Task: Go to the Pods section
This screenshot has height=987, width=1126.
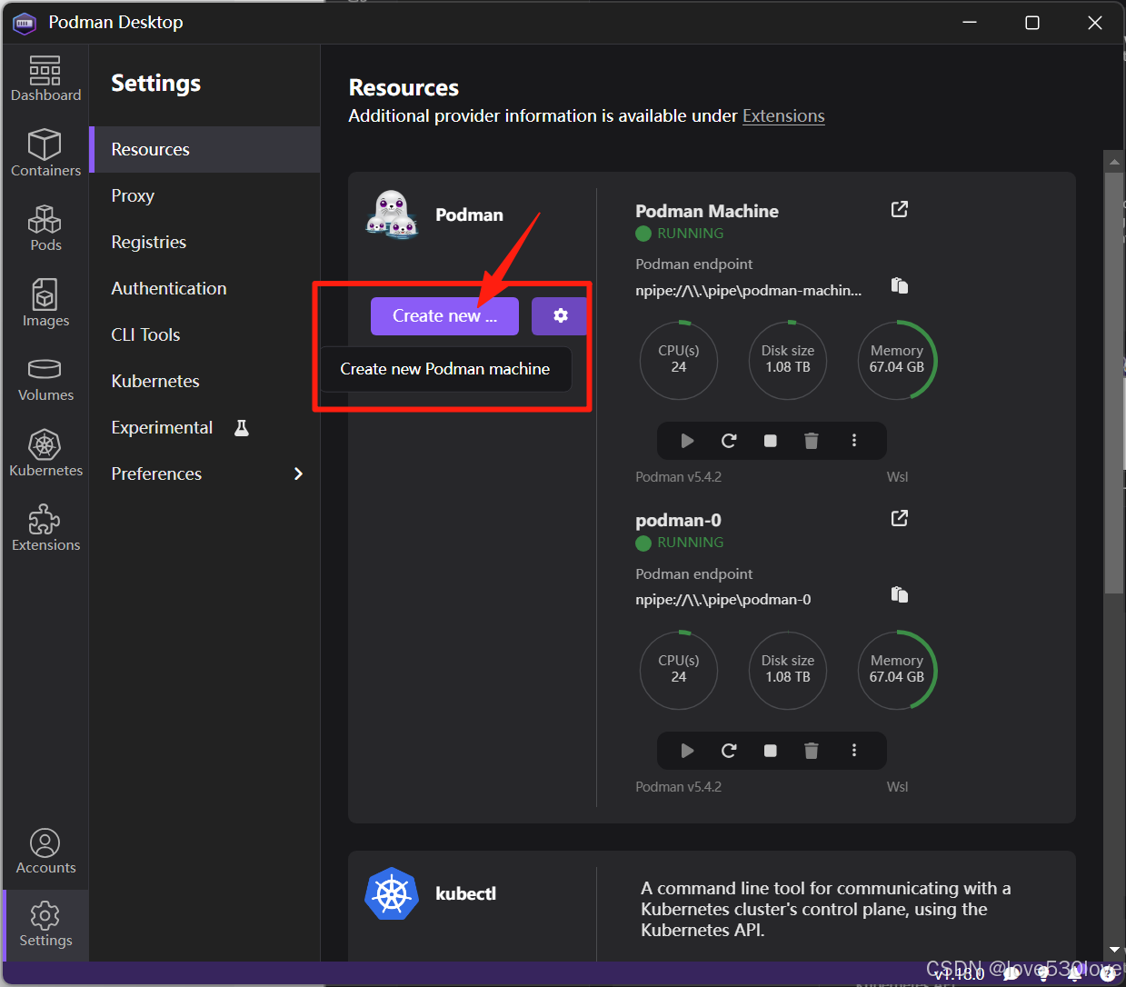Action: pos(45,228)
